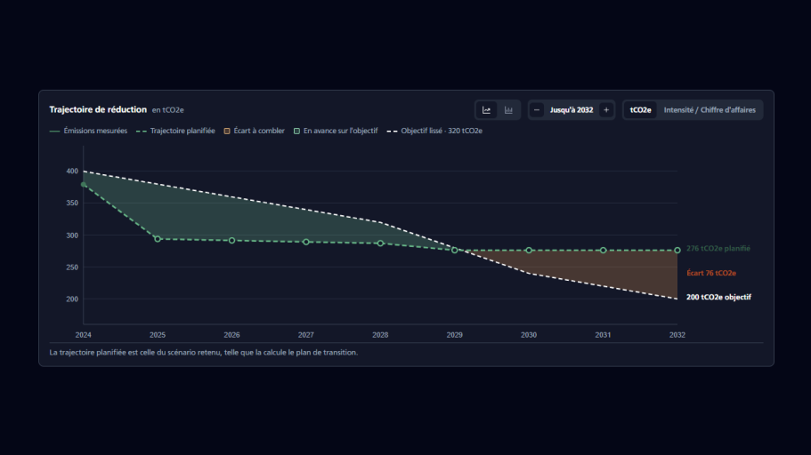Toggle Émissions mesurées legend series
This screenshot has width=811, height=455.
coord(88,132)
